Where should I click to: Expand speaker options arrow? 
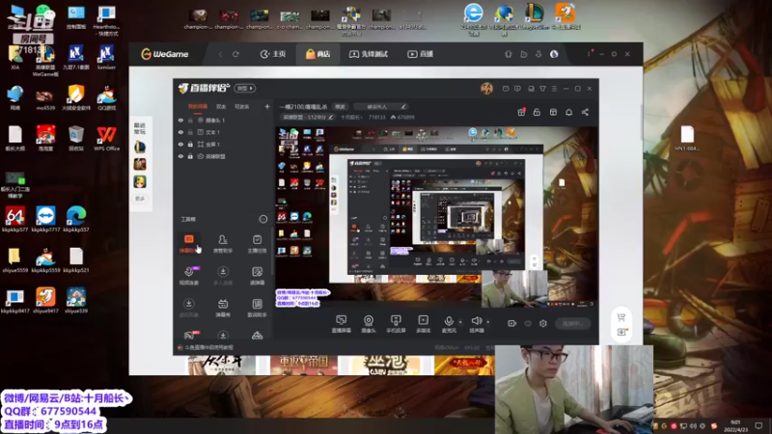(x=488, y=322)
